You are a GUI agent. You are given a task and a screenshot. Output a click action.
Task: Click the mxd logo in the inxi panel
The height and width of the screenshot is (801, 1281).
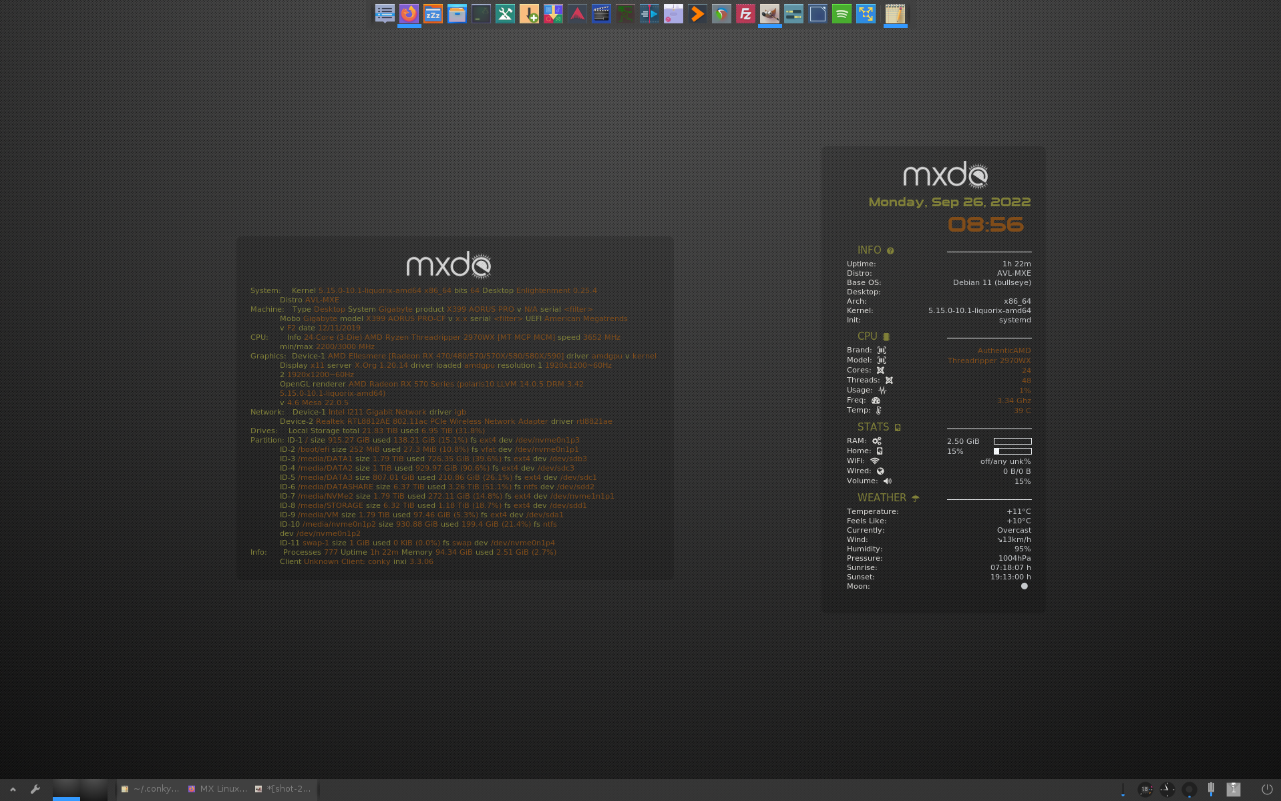pyautogui.click(x=449, y=265)
